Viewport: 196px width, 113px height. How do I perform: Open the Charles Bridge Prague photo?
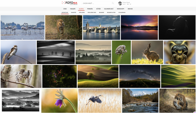coord(102,27)
